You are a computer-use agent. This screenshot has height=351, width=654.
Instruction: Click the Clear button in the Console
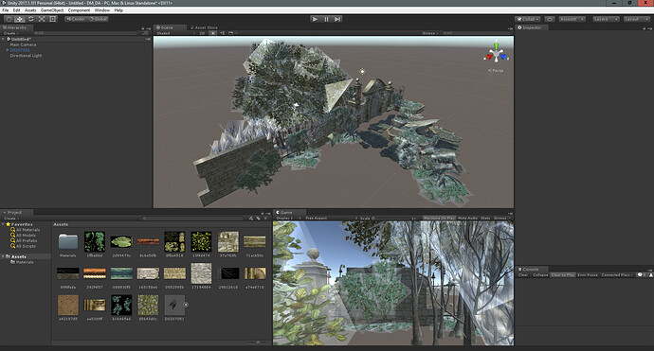tap(523, 274)
